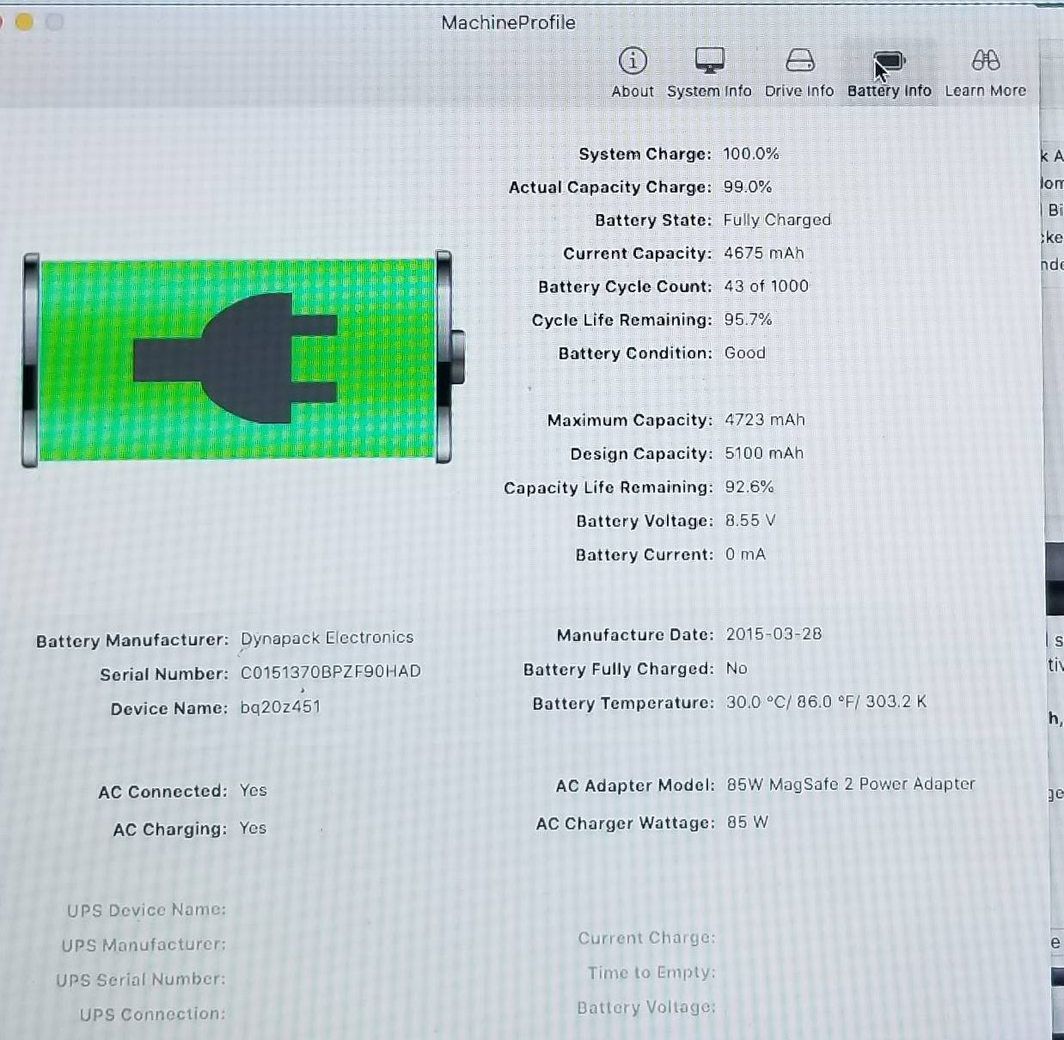Click the battery voltage 8.55 V value
This screenshot has height=1040, width=1064.
749,521
